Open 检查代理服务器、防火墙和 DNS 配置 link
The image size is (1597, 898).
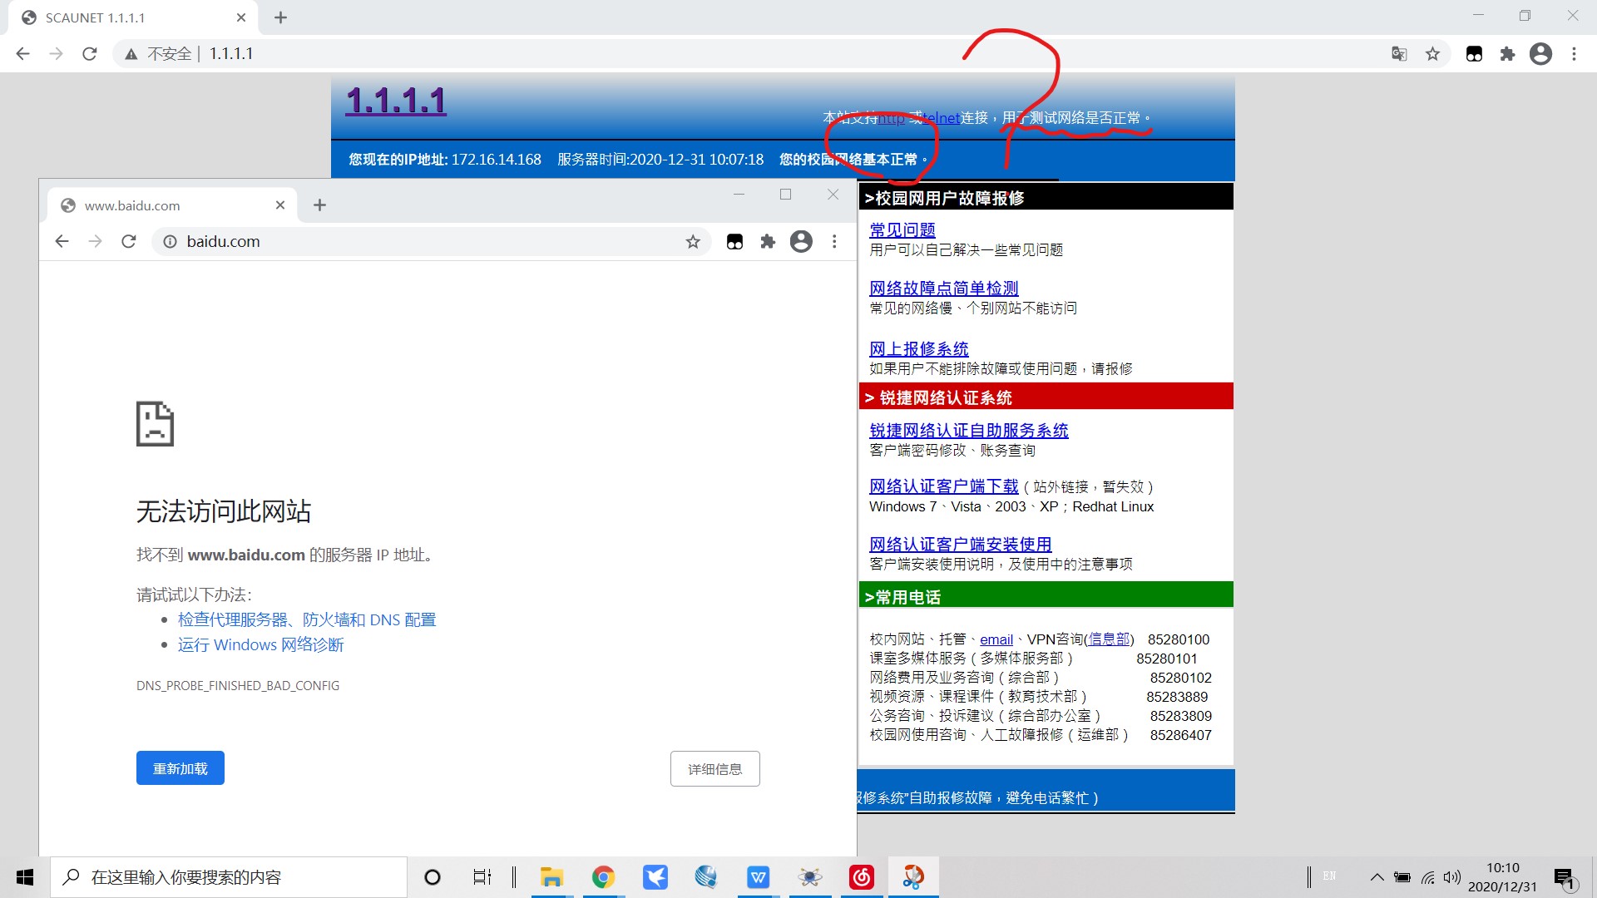(x=307, y=619)
